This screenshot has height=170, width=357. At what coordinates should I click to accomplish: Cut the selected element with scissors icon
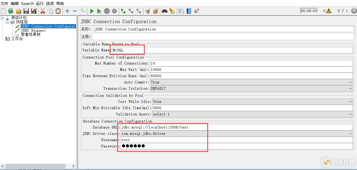point(43,11)
